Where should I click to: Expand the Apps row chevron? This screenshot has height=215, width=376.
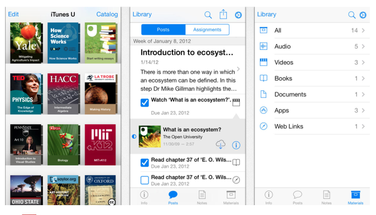(x=363, y=110)
